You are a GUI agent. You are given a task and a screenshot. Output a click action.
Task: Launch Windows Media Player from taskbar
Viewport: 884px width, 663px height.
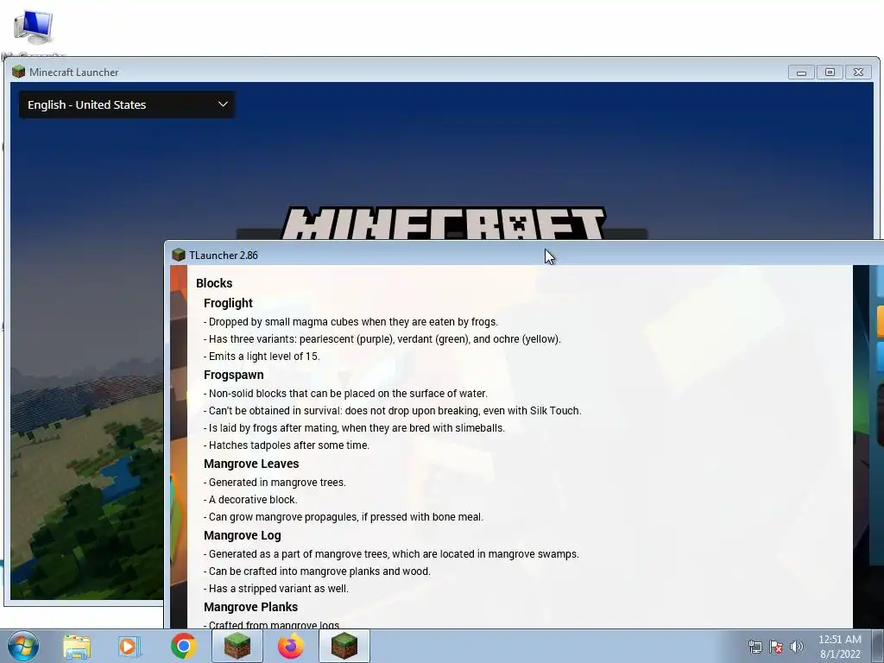(x=129, y=647)
